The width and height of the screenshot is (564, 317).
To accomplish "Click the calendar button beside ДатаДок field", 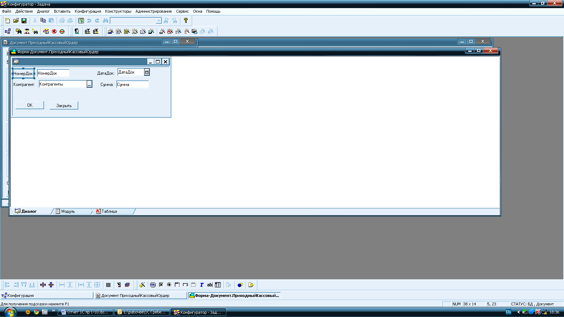I will (x=147, y=72).
